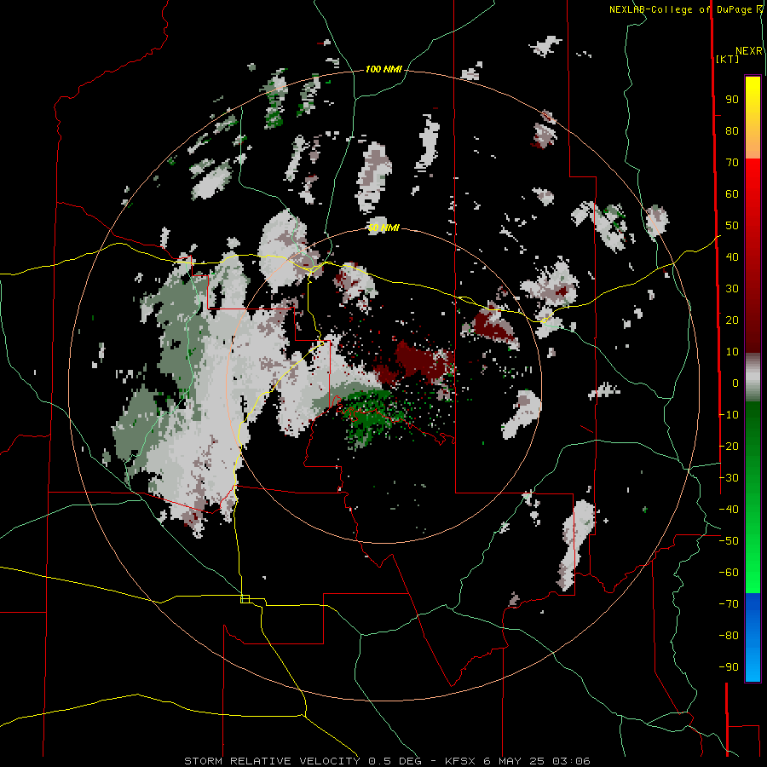The height and width of the screenshot is (767, 767).
Task: Click the -20 scale value
Action: pos(729,447)
